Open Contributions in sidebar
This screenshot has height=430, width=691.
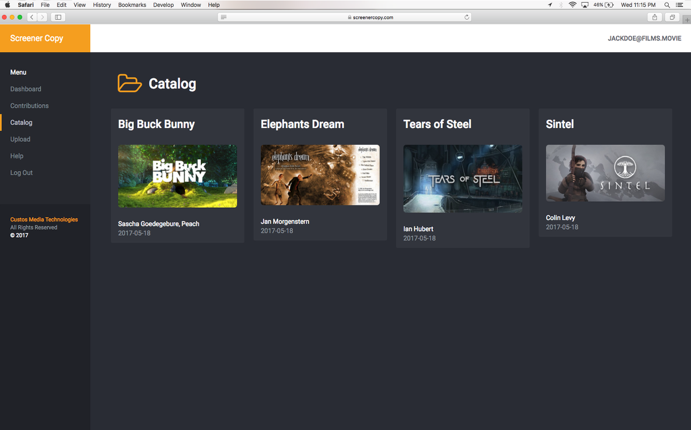pyautogui.click(x=30, y=106)
